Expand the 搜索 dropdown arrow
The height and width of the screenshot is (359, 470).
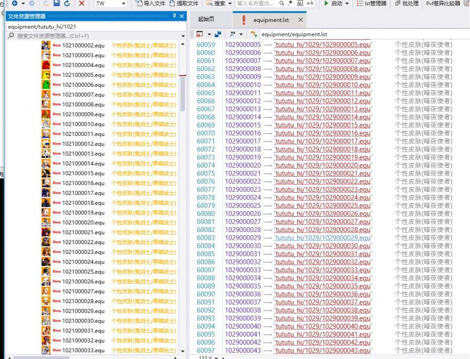229,3
